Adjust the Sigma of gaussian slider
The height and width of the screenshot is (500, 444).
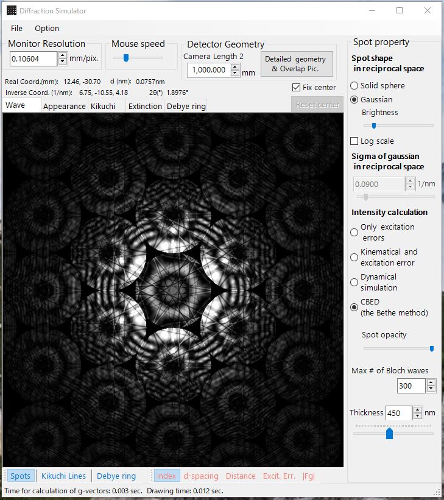(366, 197)
